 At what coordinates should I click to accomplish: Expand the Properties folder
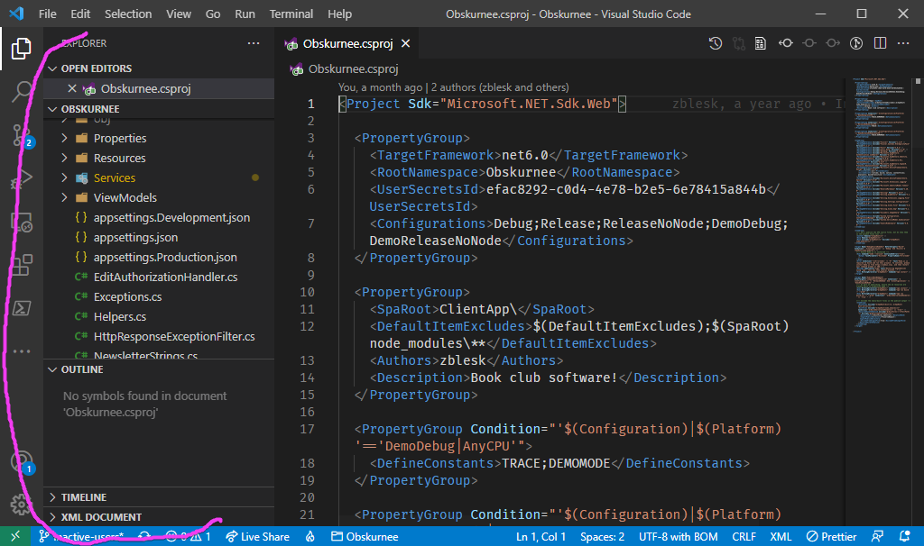point(159,138)
